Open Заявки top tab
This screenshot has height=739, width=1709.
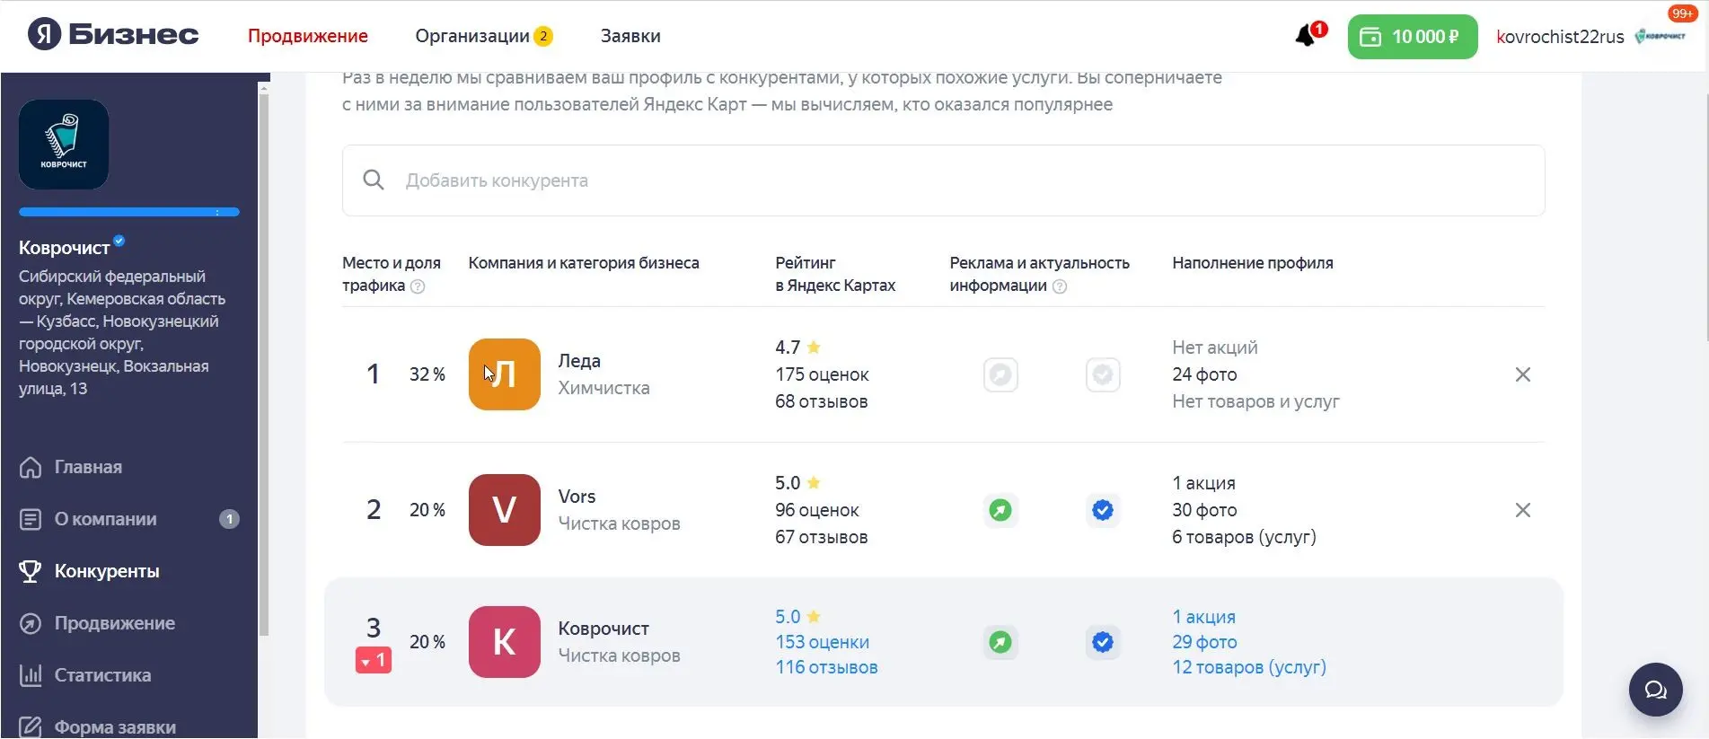click(x=630, y=36)
